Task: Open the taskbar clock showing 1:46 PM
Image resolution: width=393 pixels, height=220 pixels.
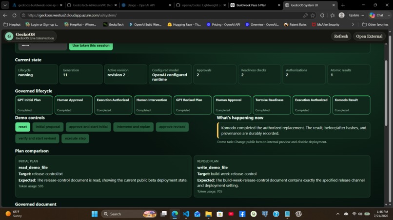Action: point(381,214)
